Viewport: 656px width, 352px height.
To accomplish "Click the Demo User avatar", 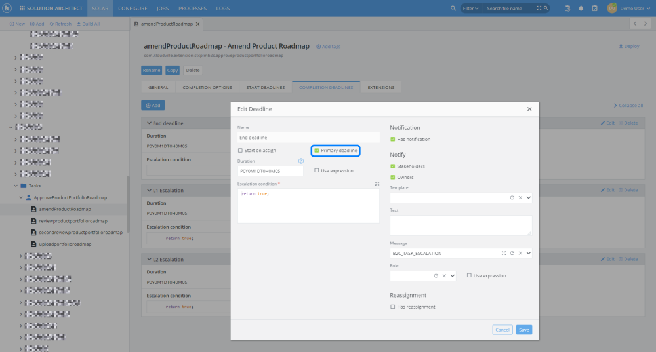I will [x=611, y=8].
